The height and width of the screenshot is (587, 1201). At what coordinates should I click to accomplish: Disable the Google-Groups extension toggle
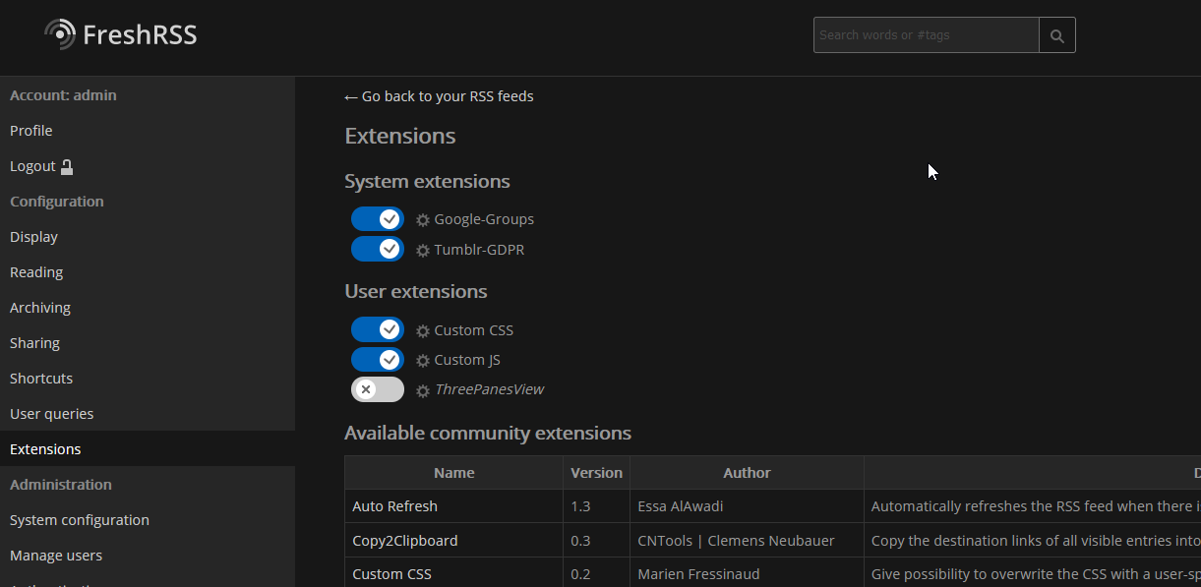point(378,219)
